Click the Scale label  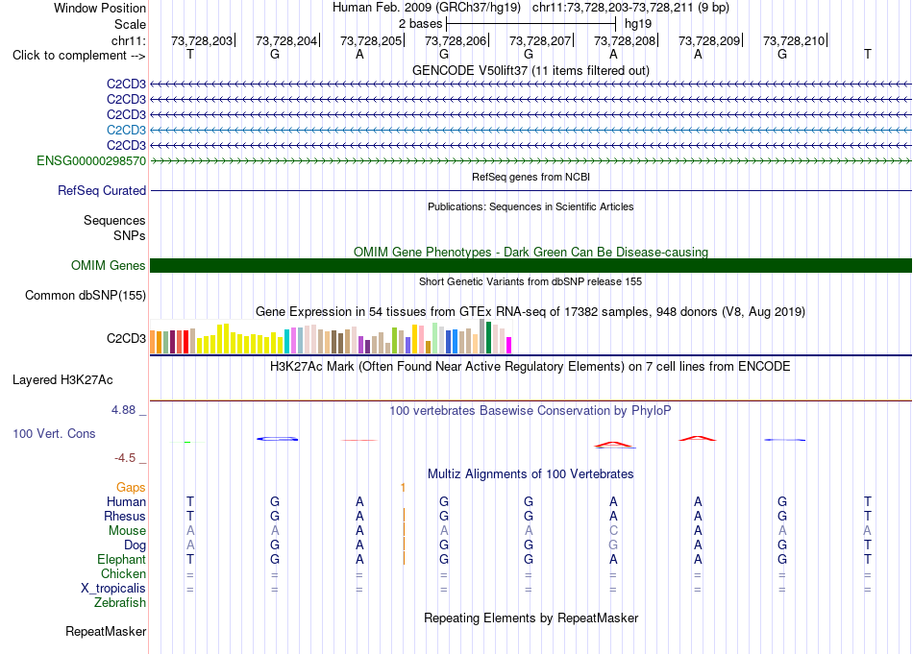131,24
